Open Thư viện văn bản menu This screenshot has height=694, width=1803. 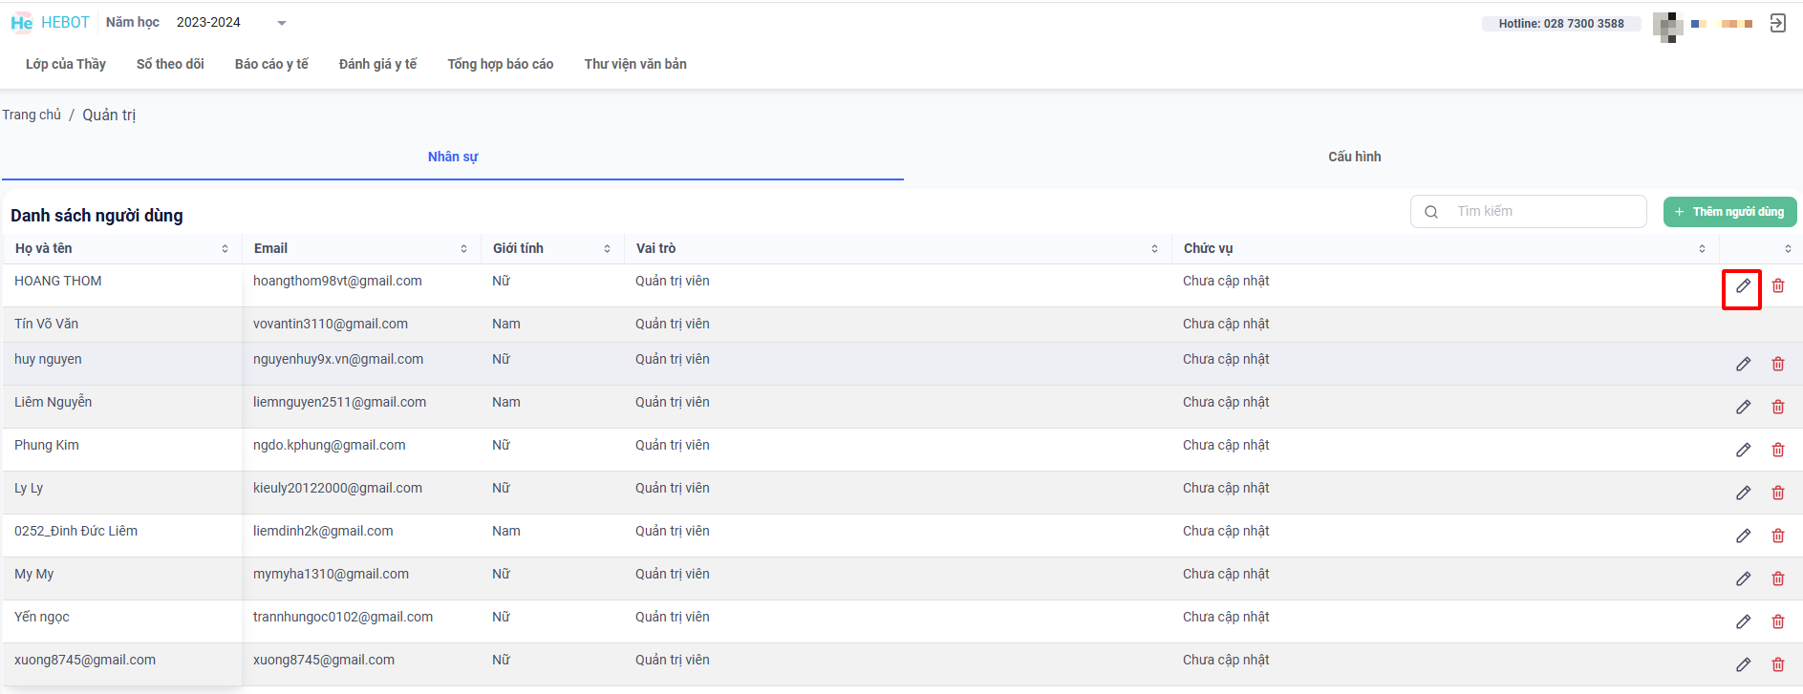[x=635, y=64]
